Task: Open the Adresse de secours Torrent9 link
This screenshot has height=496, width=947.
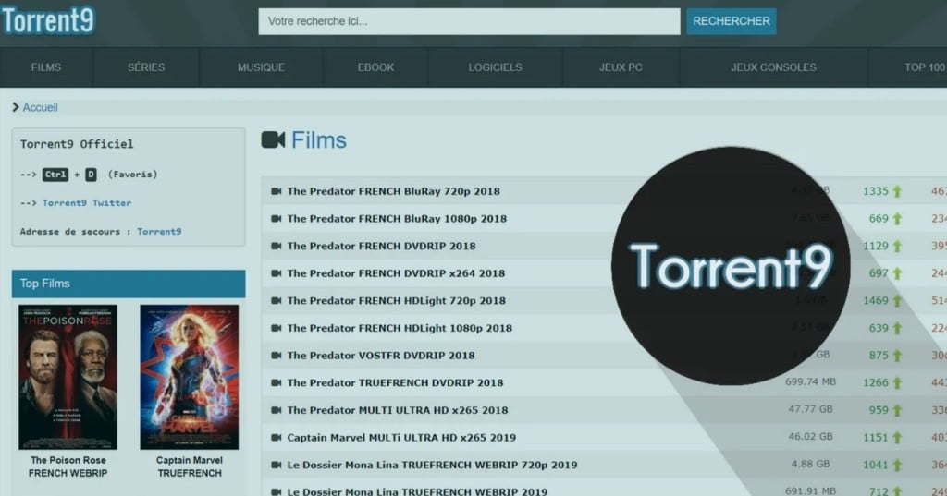Action: [x=159, y=231]
